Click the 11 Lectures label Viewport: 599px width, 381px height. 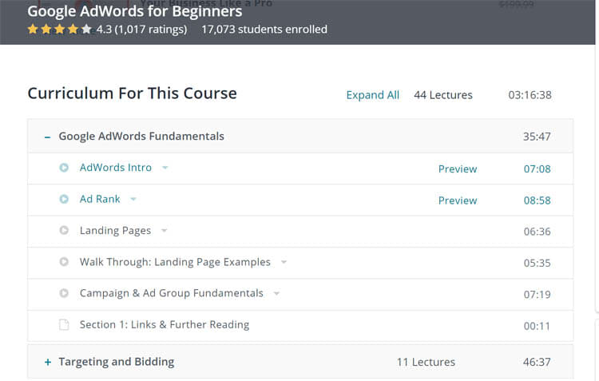coord(426,362)
